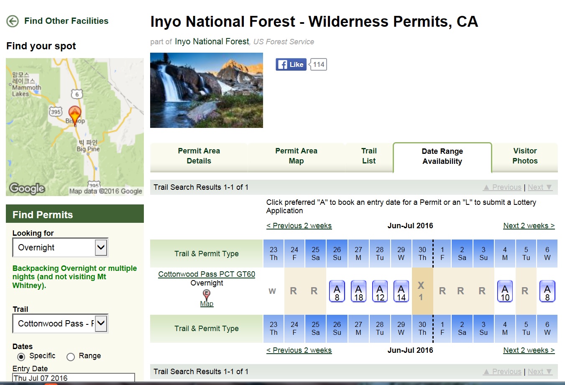Click the bottom header cell 4 M

point(505,329)
